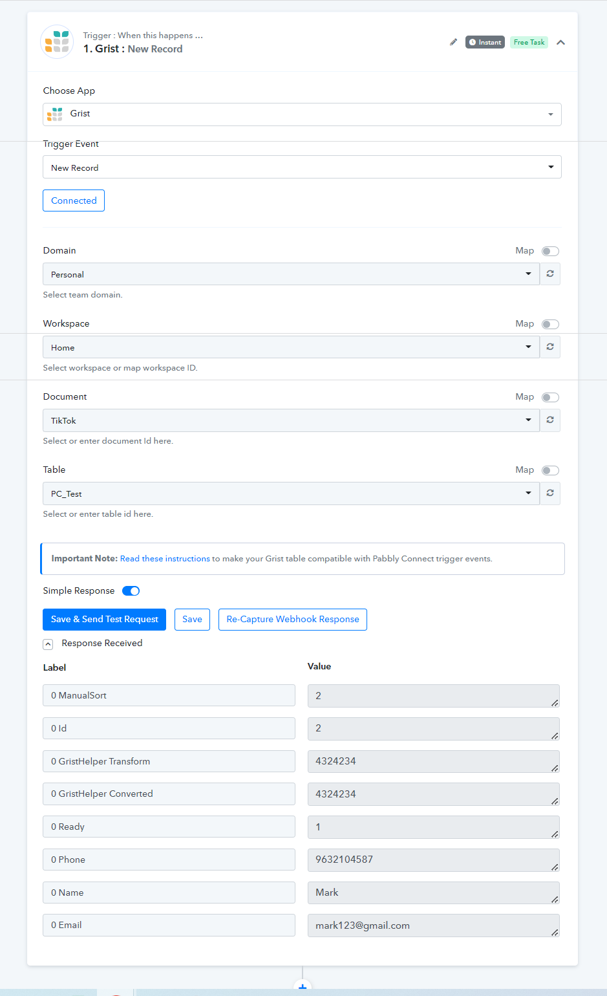This screenshot has width=607, height=996.
Task: Refresh the Document field list
Action: coord(550,420)
